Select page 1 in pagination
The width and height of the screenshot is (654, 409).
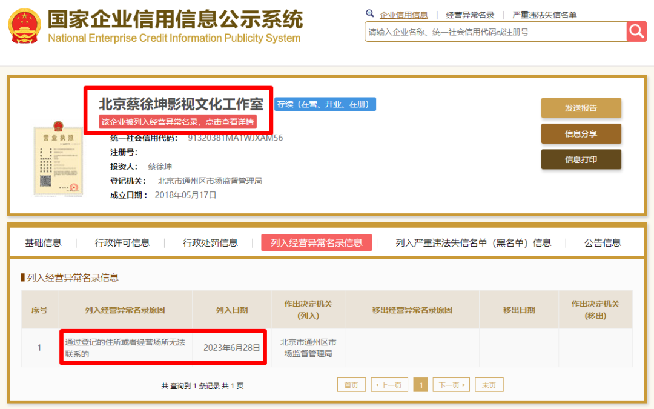pyautogui.click(x=420, y=385)
